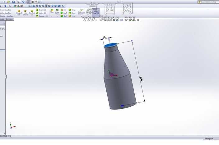Switch to Top view
219x145 pixels.
tap(46, 6)
